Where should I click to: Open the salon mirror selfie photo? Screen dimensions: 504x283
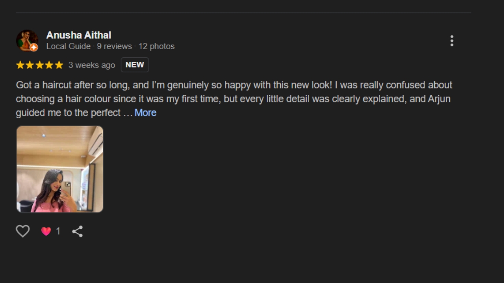pos(60,169)
